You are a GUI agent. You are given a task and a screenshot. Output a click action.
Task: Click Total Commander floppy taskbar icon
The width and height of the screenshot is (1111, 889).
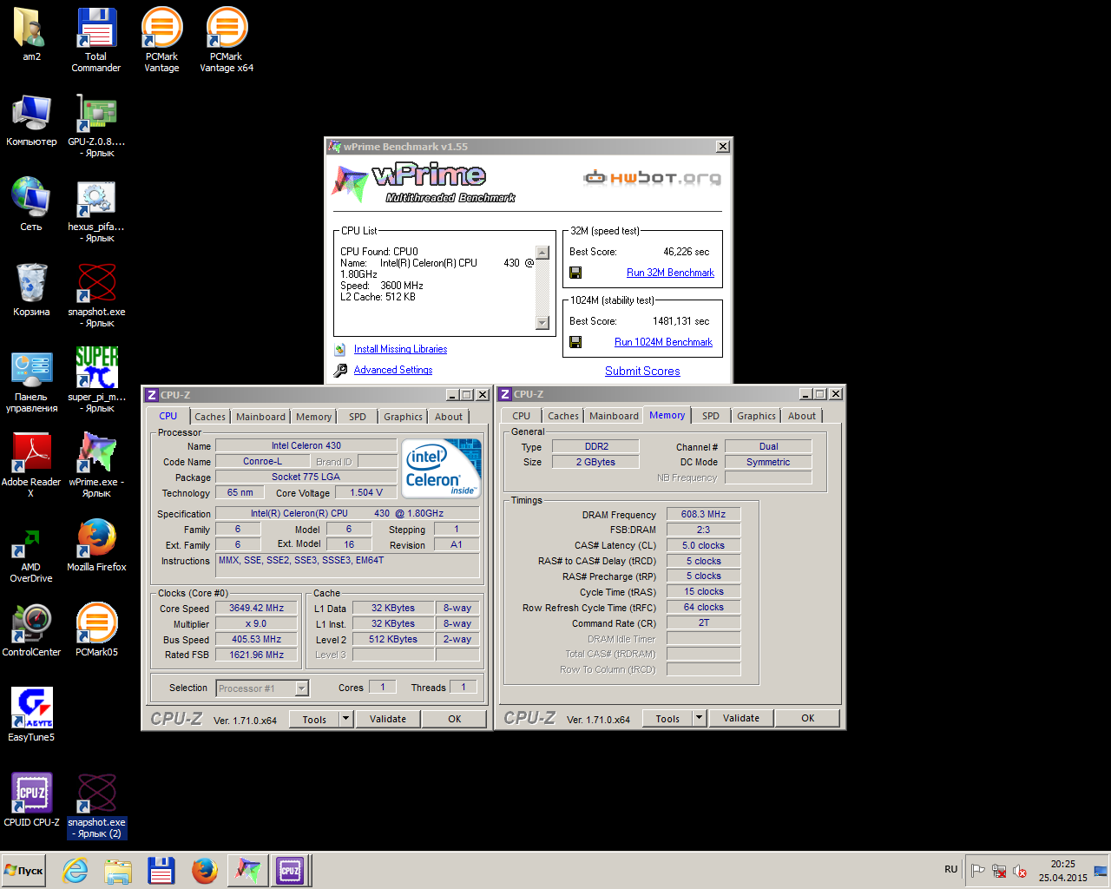click(x=161, y=870)
